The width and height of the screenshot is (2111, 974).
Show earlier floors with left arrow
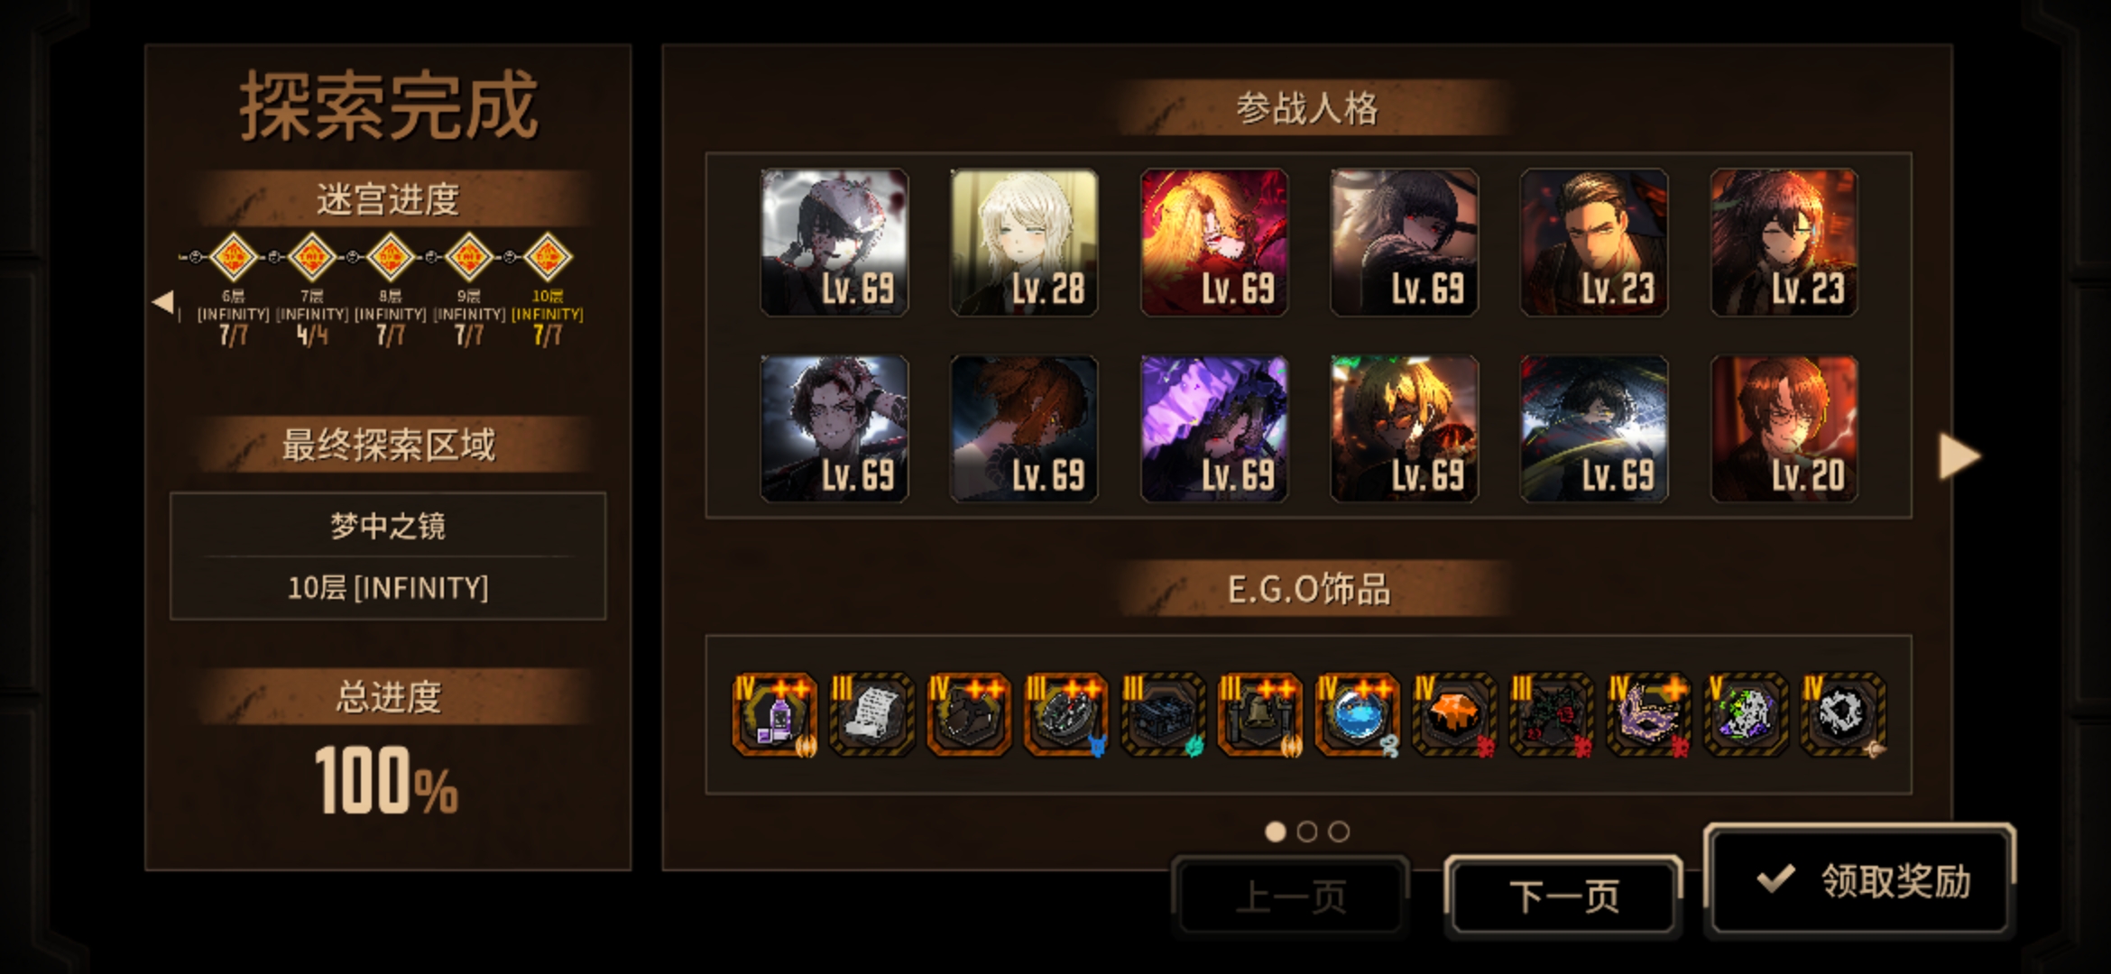(163, 302)
